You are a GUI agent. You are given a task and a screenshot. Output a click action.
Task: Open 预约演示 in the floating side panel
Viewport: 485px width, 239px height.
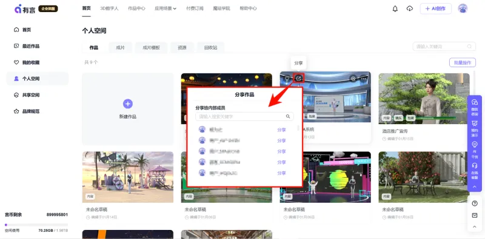(475, 129)
